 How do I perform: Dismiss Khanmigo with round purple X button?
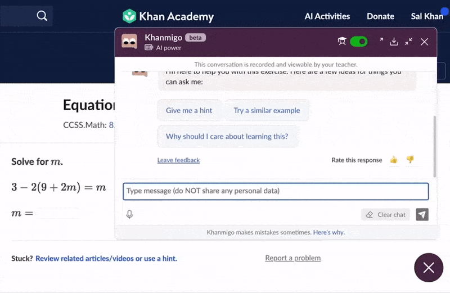pos(429,268)
